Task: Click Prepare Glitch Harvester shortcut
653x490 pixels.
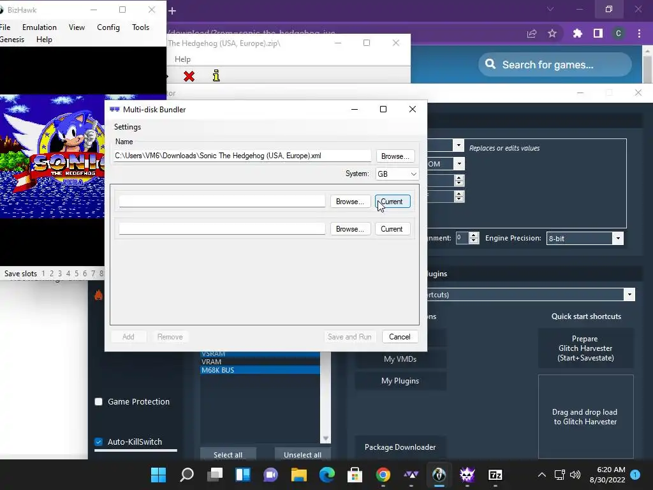Action: point(585,348)
